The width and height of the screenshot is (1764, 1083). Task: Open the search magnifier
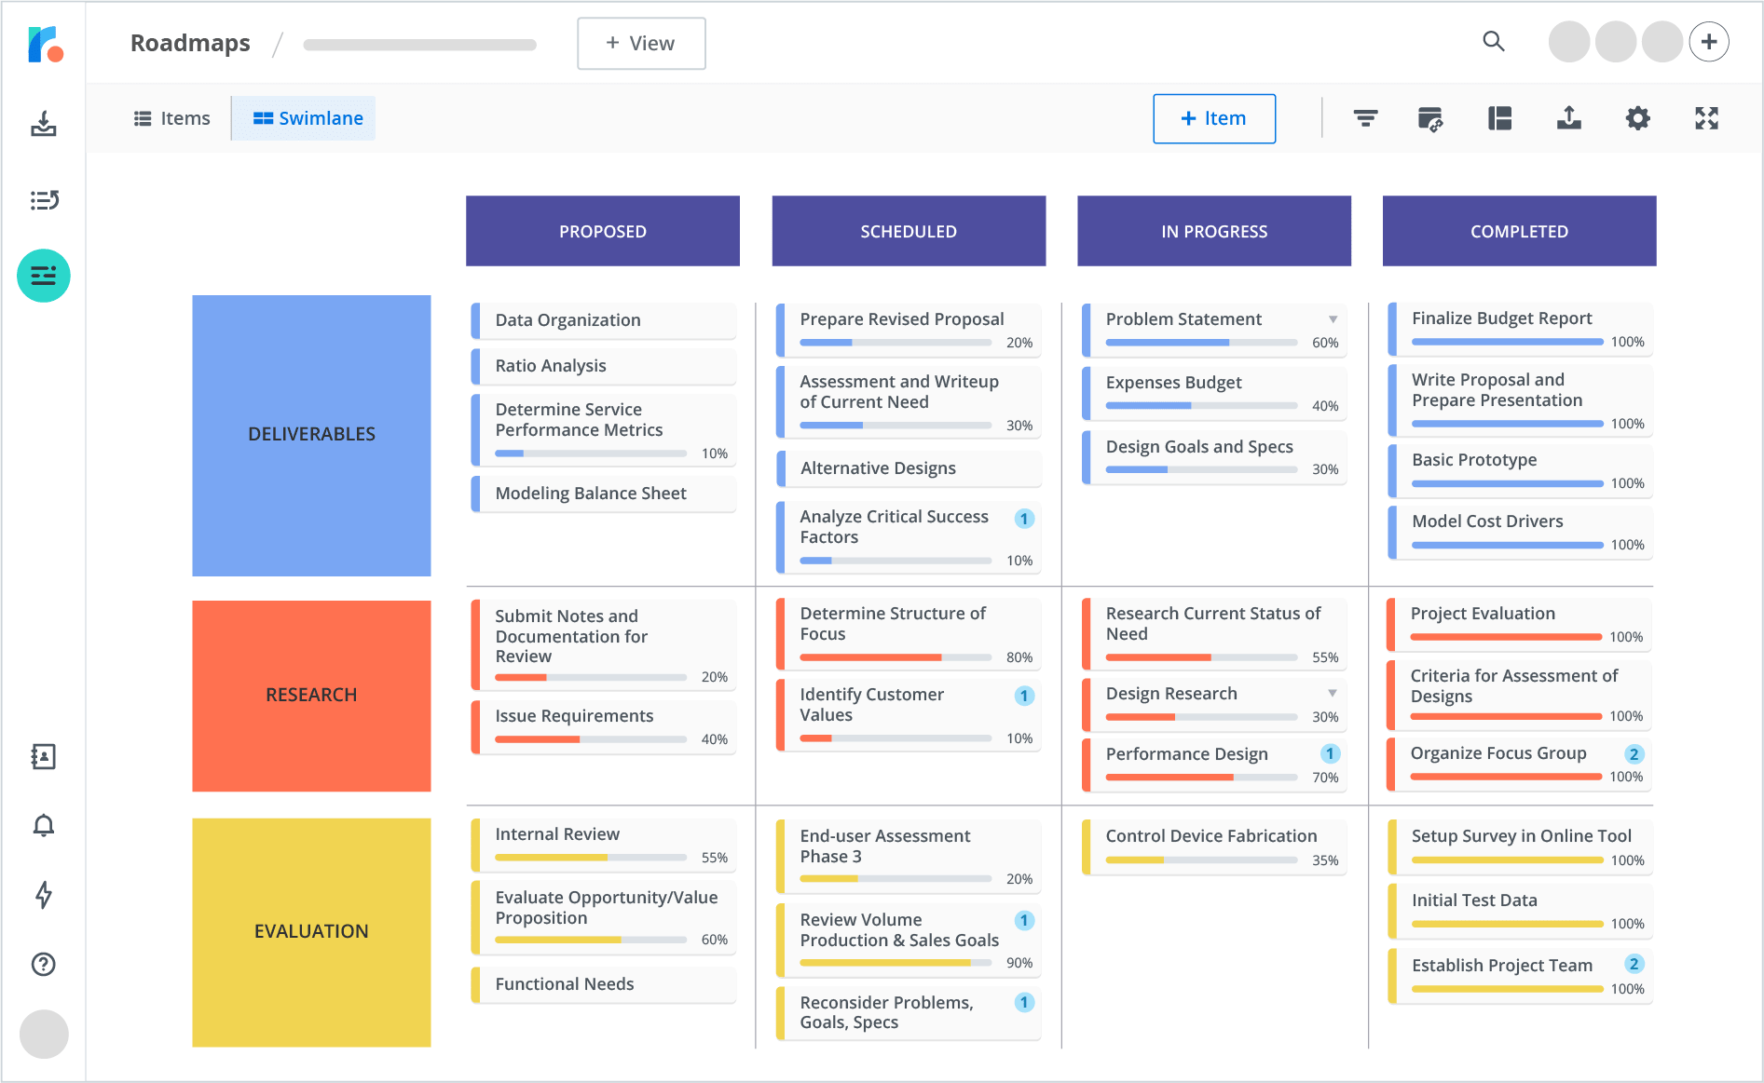point(1494,42)
